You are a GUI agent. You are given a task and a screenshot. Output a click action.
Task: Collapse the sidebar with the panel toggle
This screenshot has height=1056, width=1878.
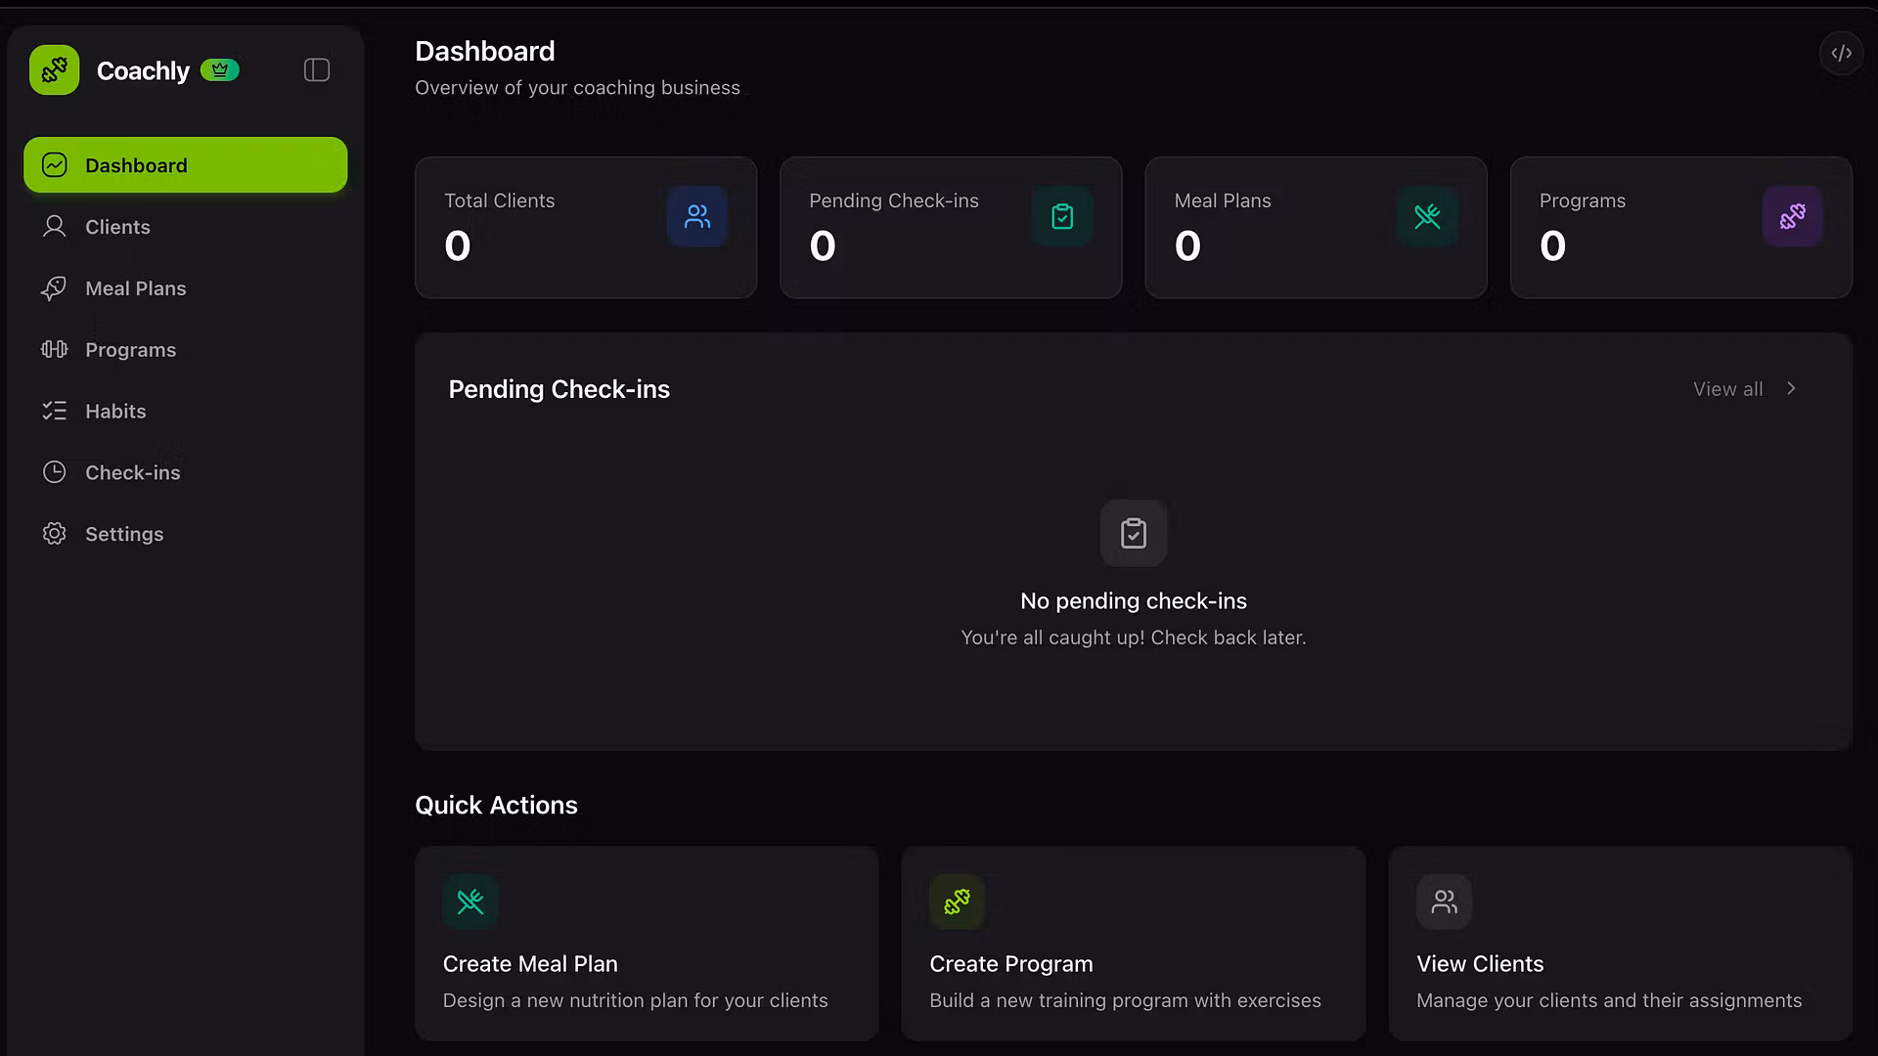tap(316, 69)
